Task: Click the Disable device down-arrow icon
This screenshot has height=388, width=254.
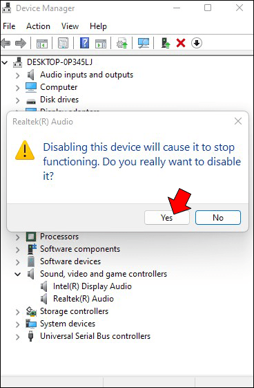Action: pos(197,44)
